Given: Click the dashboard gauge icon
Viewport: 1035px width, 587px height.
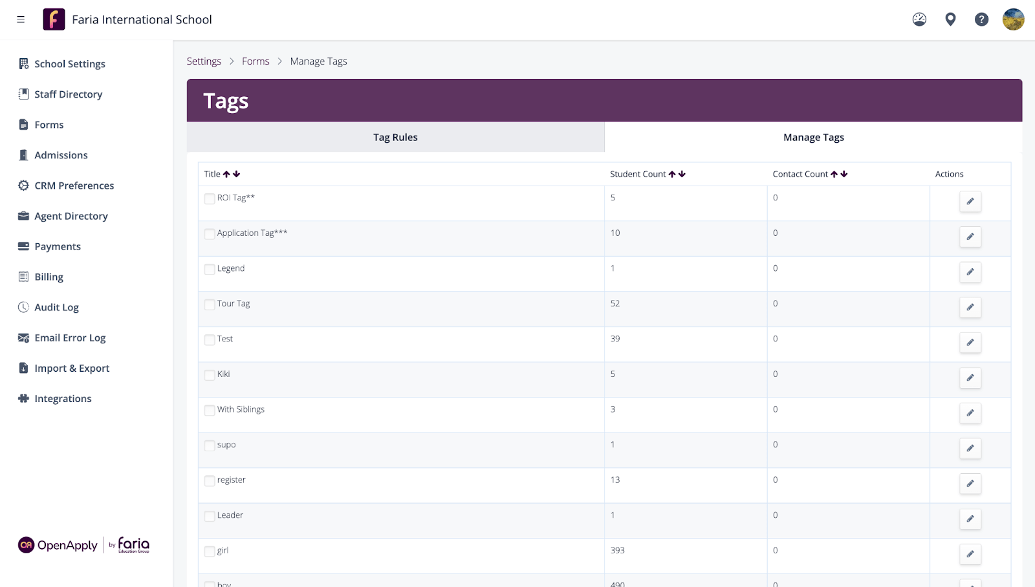Looking at the screenshot, I should tap(919, 19).
